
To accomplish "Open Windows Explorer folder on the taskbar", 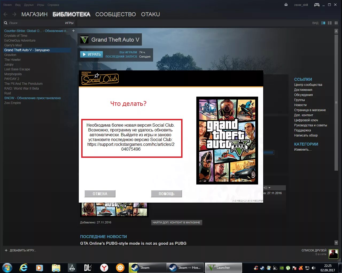I will pyautogui.click(x=56, y=267).
